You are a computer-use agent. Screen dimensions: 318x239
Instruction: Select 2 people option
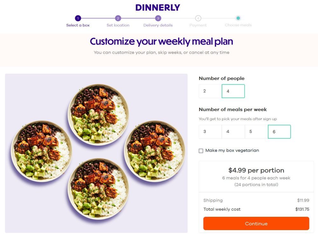click(x=210, y=91)
